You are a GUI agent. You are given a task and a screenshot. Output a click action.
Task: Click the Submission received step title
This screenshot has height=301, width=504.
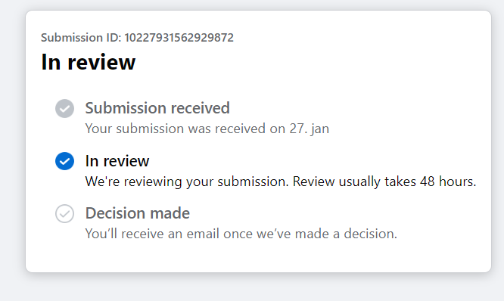157,108
